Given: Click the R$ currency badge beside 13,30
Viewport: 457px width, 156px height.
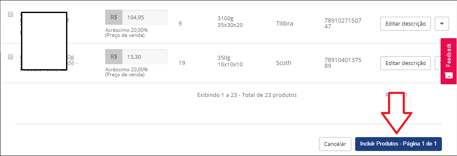Looking at the screenshot, I should tap(114, 57).
